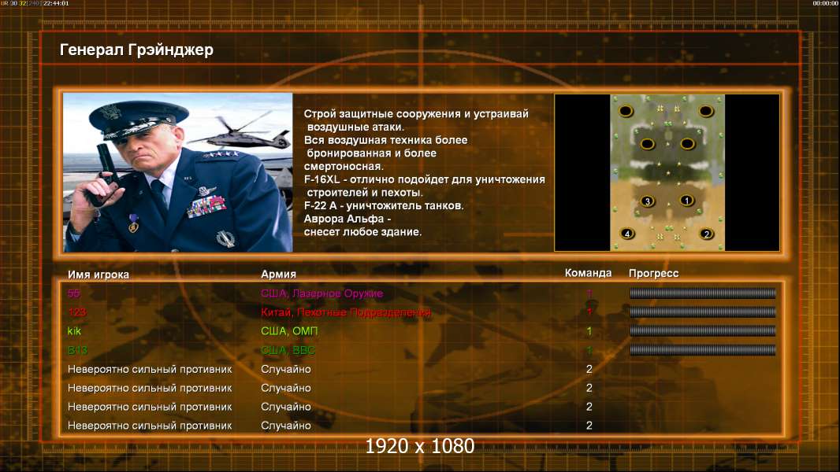Click the timer readout in the top-right corner
The image size is (840, 472).
[825, 3]
